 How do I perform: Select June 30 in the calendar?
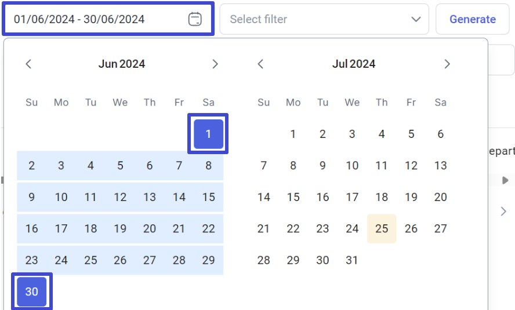31,291
